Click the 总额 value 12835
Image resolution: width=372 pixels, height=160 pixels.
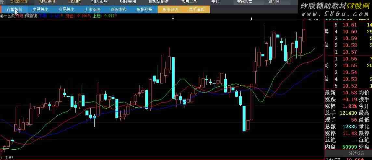[x=350, y=127]
